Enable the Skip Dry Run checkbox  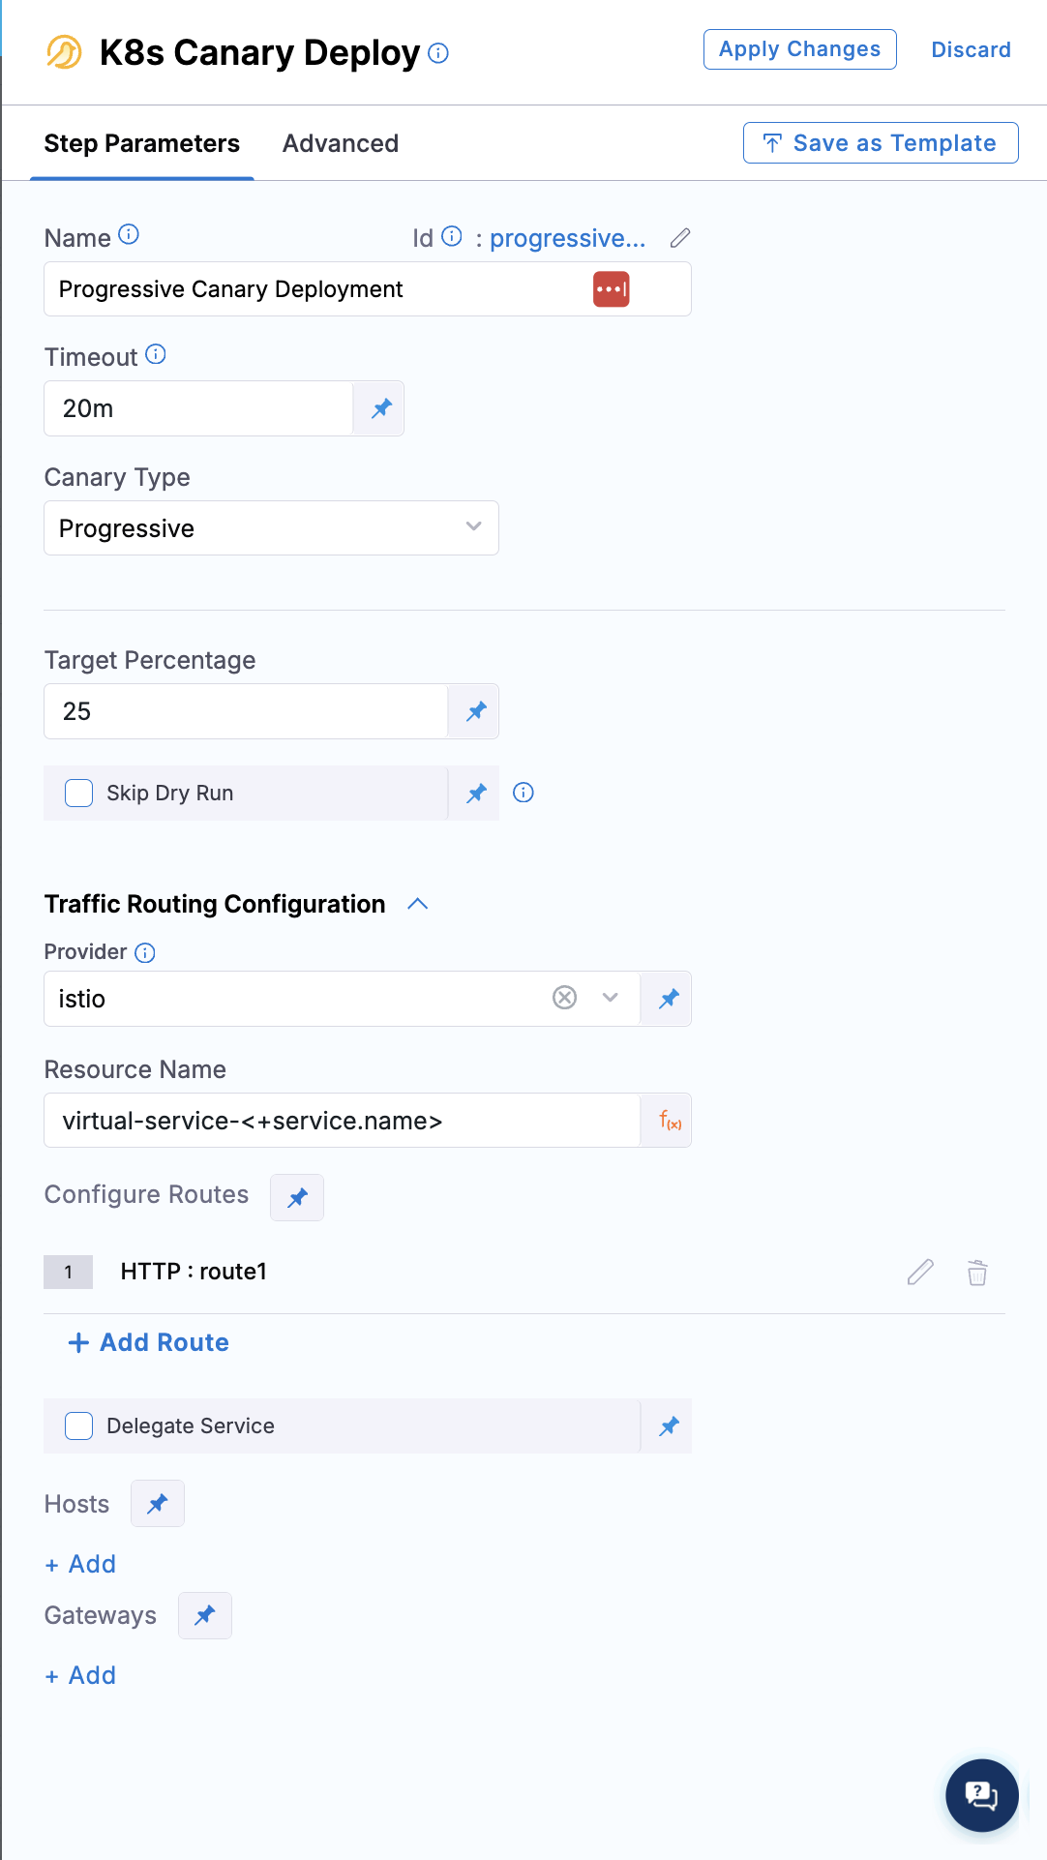pos(78,794)
